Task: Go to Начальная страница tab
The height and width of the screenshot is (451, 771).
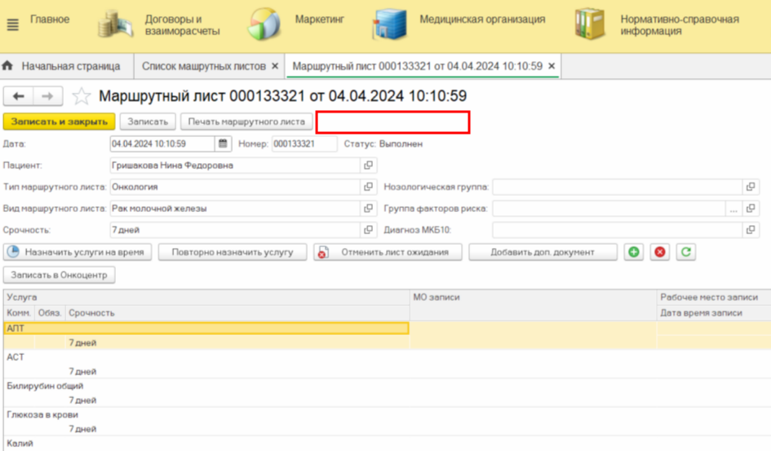Action: [x=70, y=65]
